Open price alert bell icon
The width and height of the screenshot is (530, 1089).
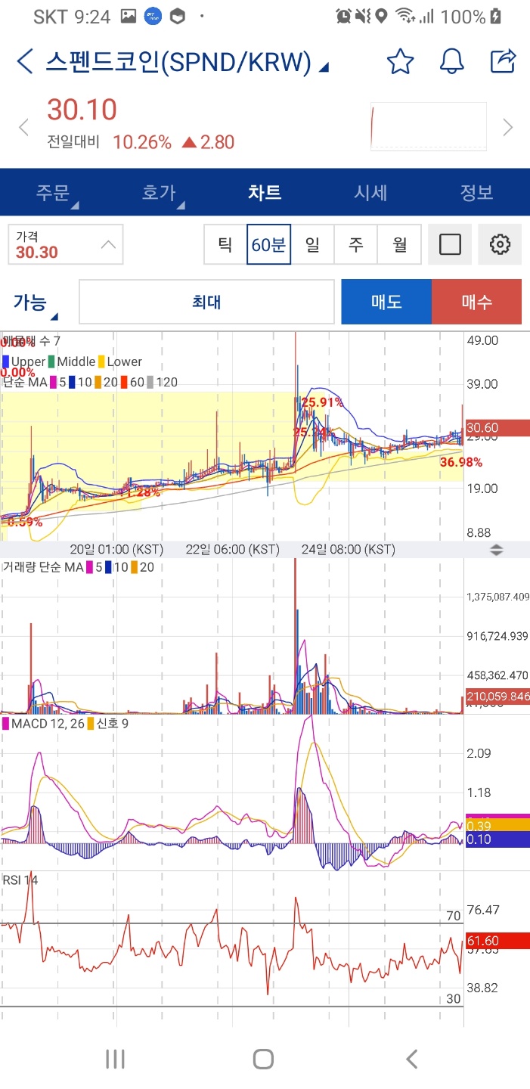[x=452, y=61]
